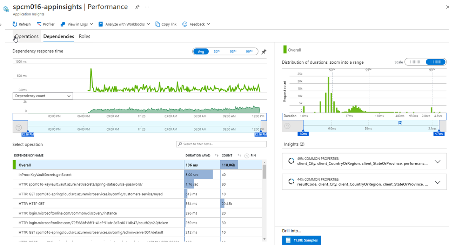Select the Dependencies tab
This screenshot has width=449, height=245.
pyautogui.click(x=59, y=36)
